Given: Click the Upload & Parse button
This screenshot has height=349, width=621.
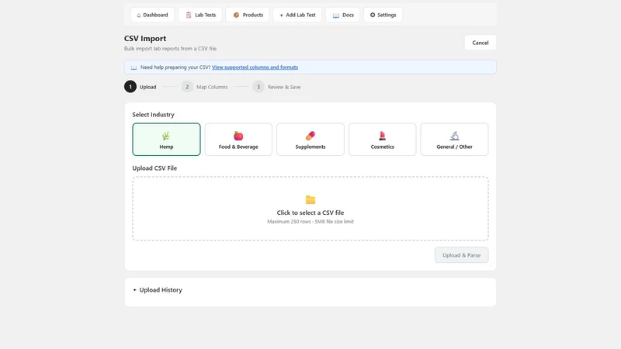Looking at the screenshot, I should point(461,255).
